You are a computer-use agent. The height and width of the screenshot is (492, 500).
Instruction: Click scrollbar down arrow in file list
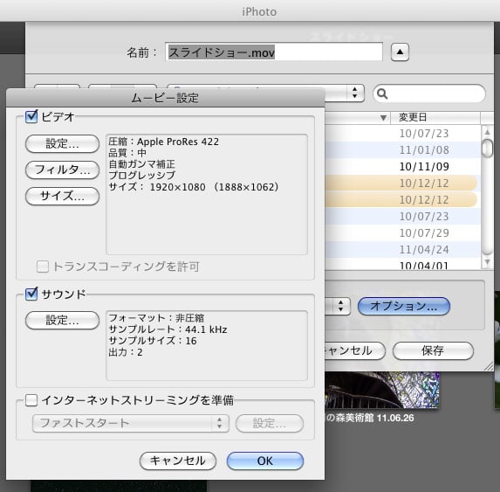487,262
